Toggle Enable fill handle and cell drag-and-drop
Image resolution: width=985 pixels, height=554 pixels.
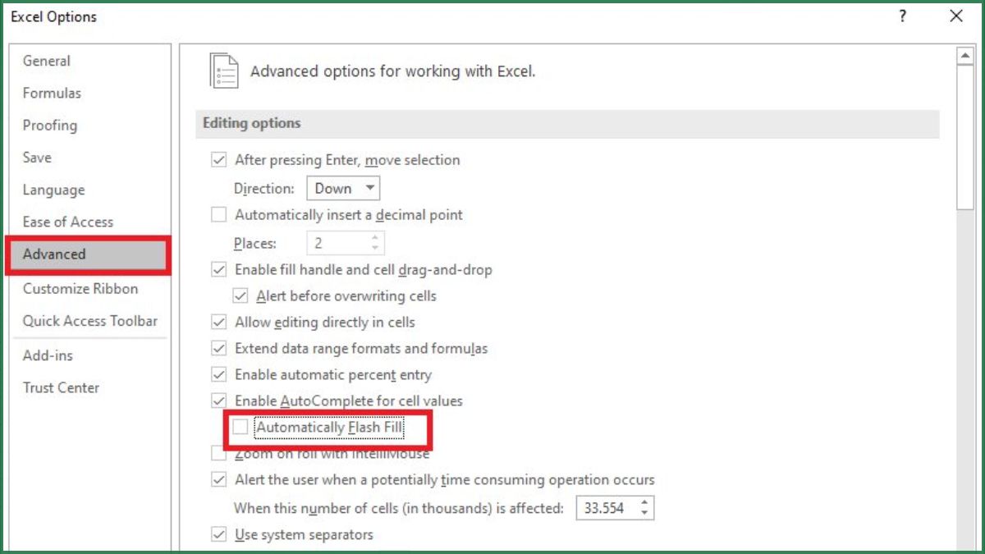(x=219, y=269)
